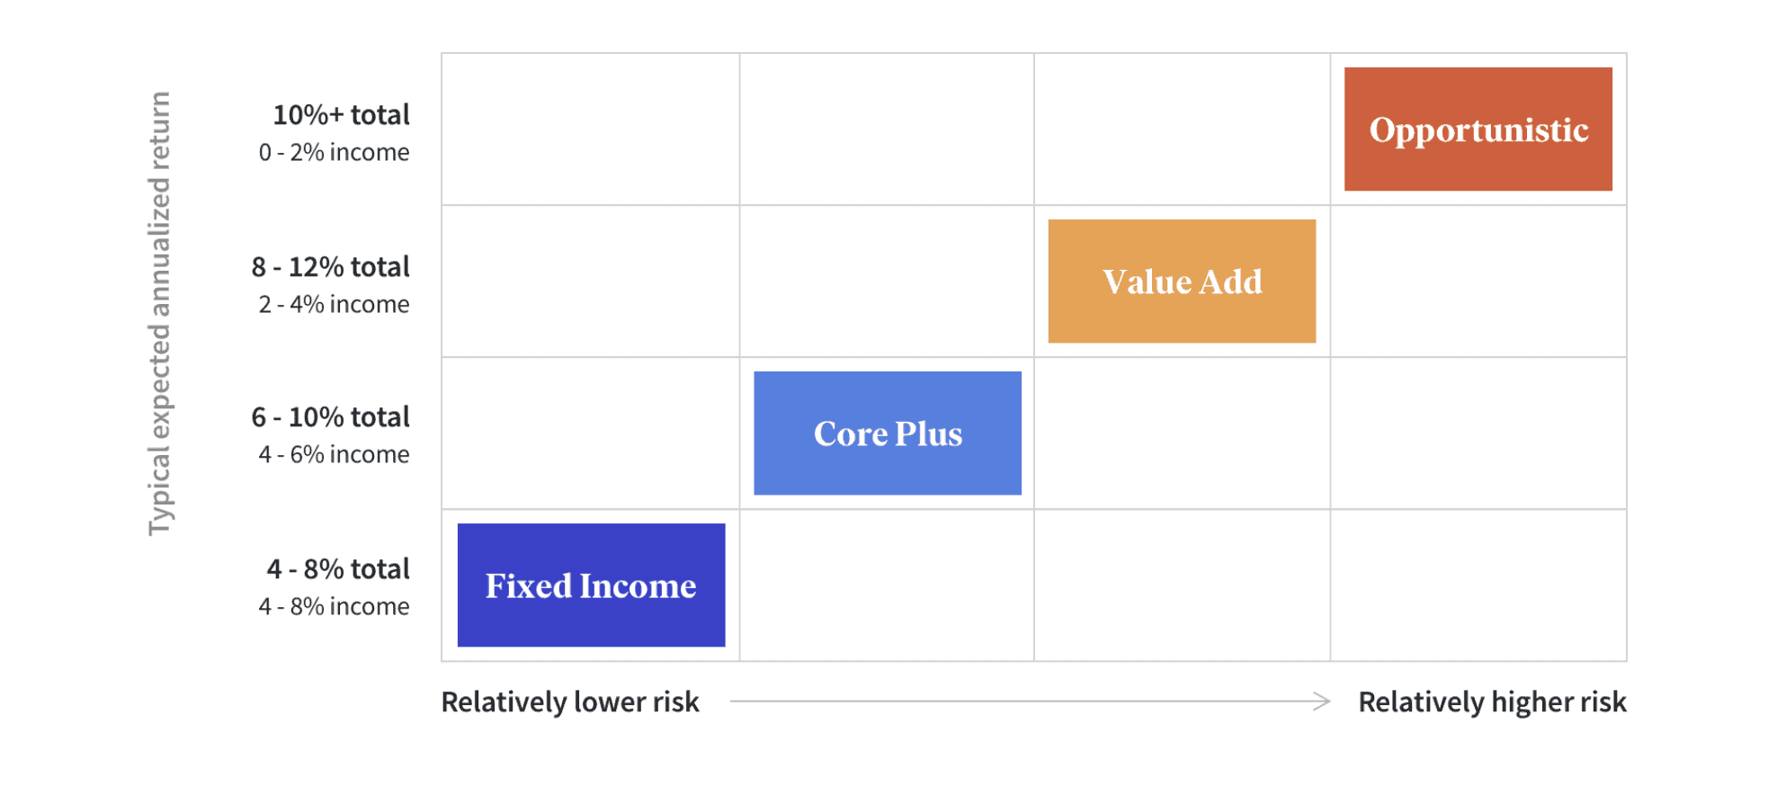Click the empty cell left of Core Plus
Screen dimensions: 1786x786
pyautogui.click(x=591, y=433)
